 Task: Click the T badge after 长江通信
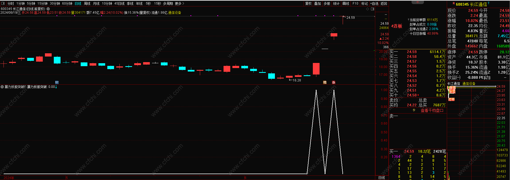click(488, 3)
